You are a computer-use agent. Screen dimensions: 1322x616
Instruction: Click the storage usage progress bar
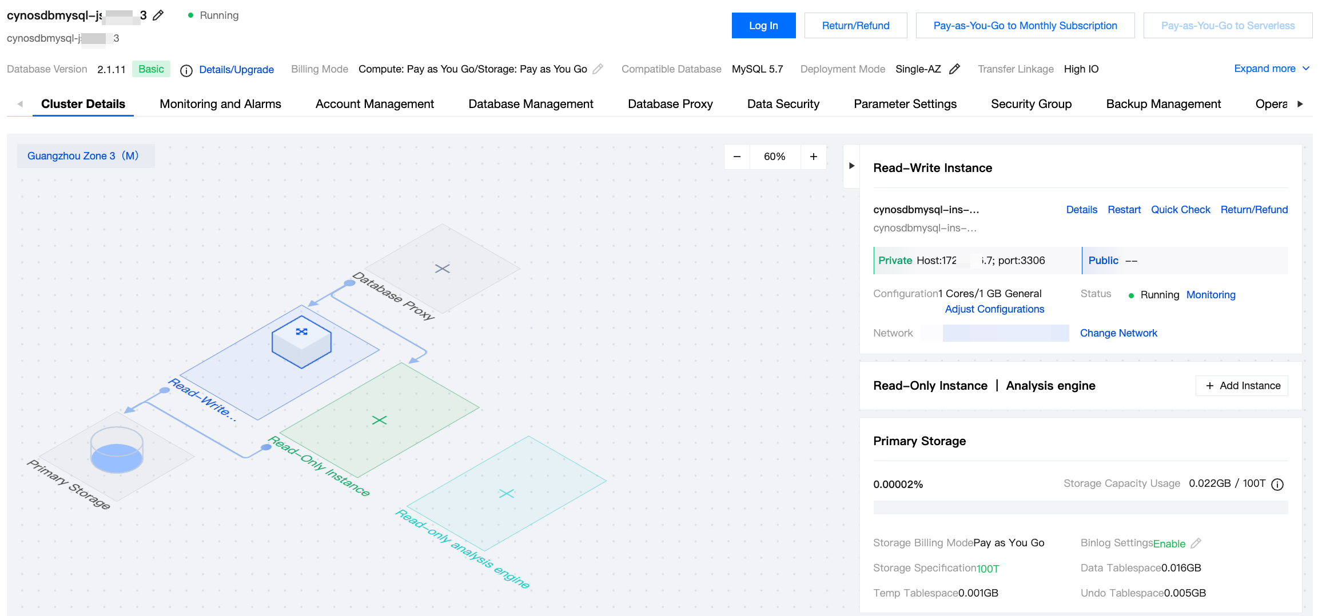1080,507
